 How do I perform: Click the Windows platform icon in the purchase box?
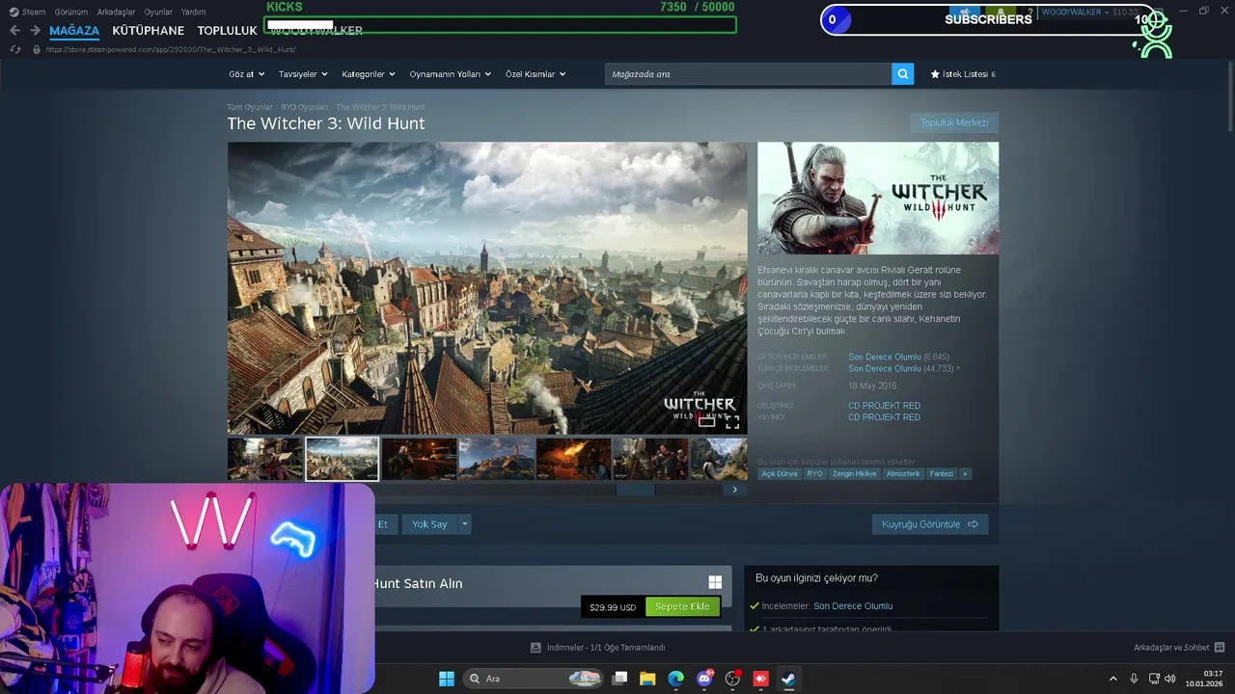[x=715, y=582]
